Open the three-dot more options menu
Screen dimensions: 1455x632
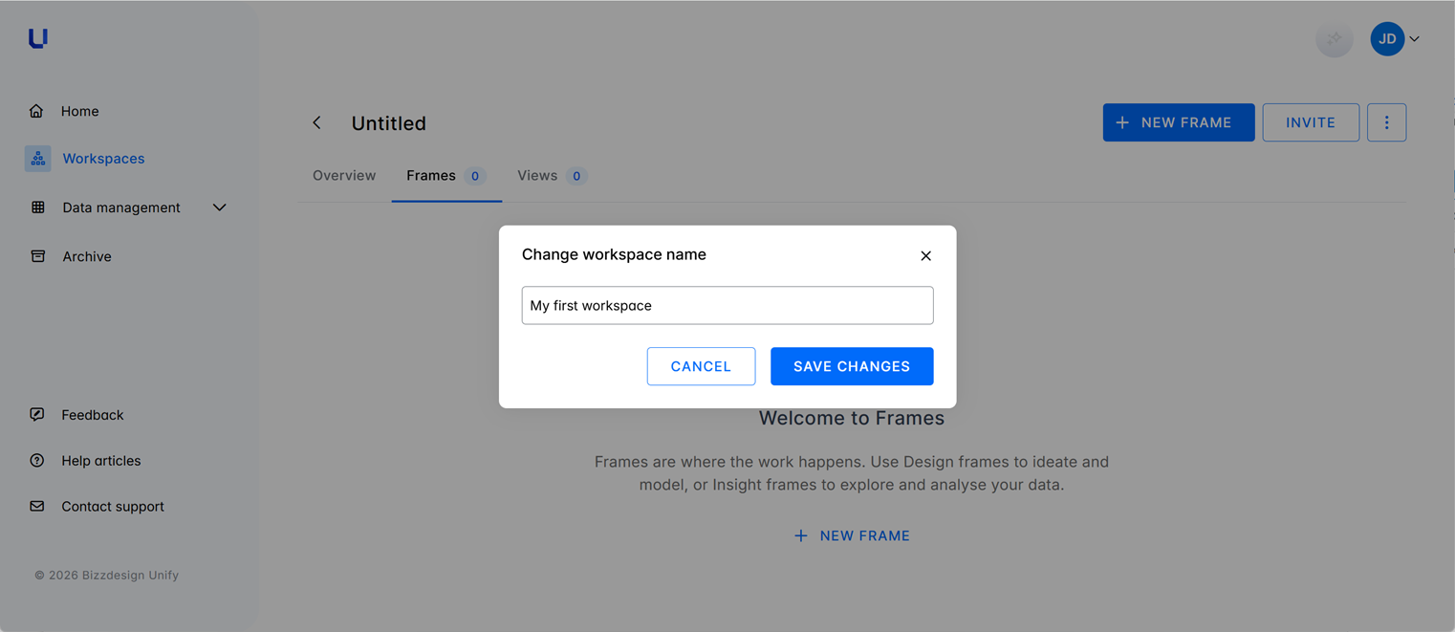(1386, 122)
